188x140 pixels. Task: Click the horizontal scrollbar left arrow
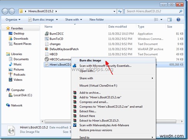pos(42,121)
